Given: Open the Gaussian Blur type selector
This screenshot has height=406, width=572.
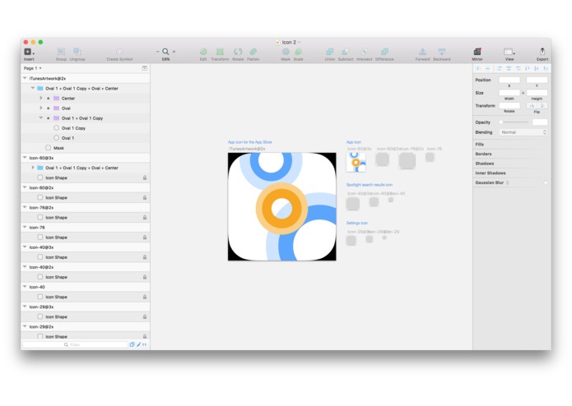Looking at the screenshot, I should coord(508,182).
